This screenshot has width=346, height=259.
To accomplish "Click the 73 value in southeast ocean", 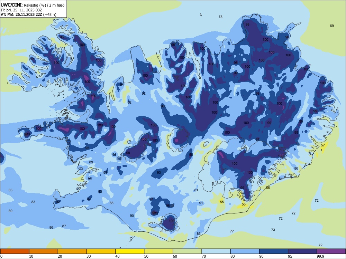I will click(x=273, y=230).
